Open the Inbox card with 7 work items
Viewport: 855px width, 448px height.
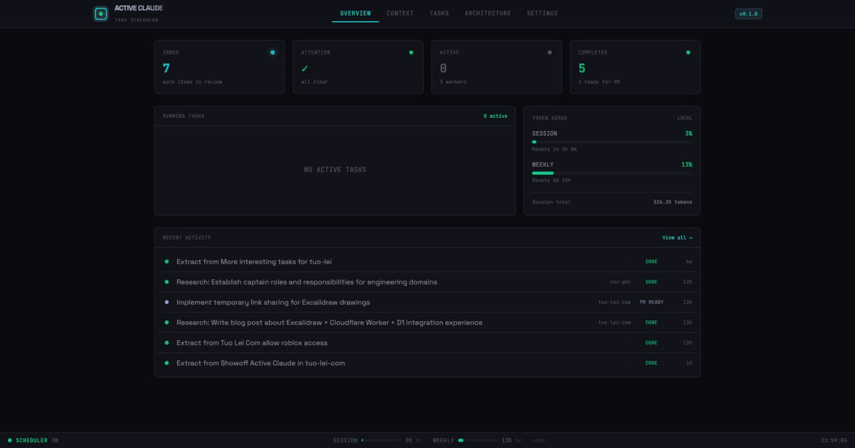(x=219, y=67)
